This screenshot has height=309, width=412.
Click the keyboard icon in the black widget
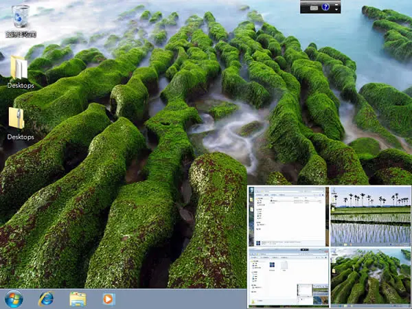click(x=314, y=8)
